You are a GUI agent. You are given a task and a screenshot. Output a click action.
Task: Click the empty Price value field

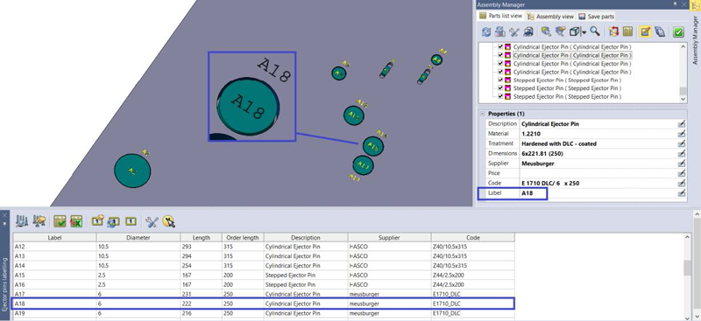(x=598, y=173)
